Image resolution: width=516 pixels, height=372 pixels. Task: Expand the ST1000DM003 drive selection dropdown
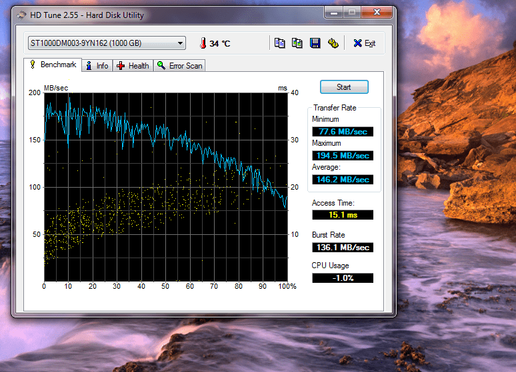coord(181,43)
